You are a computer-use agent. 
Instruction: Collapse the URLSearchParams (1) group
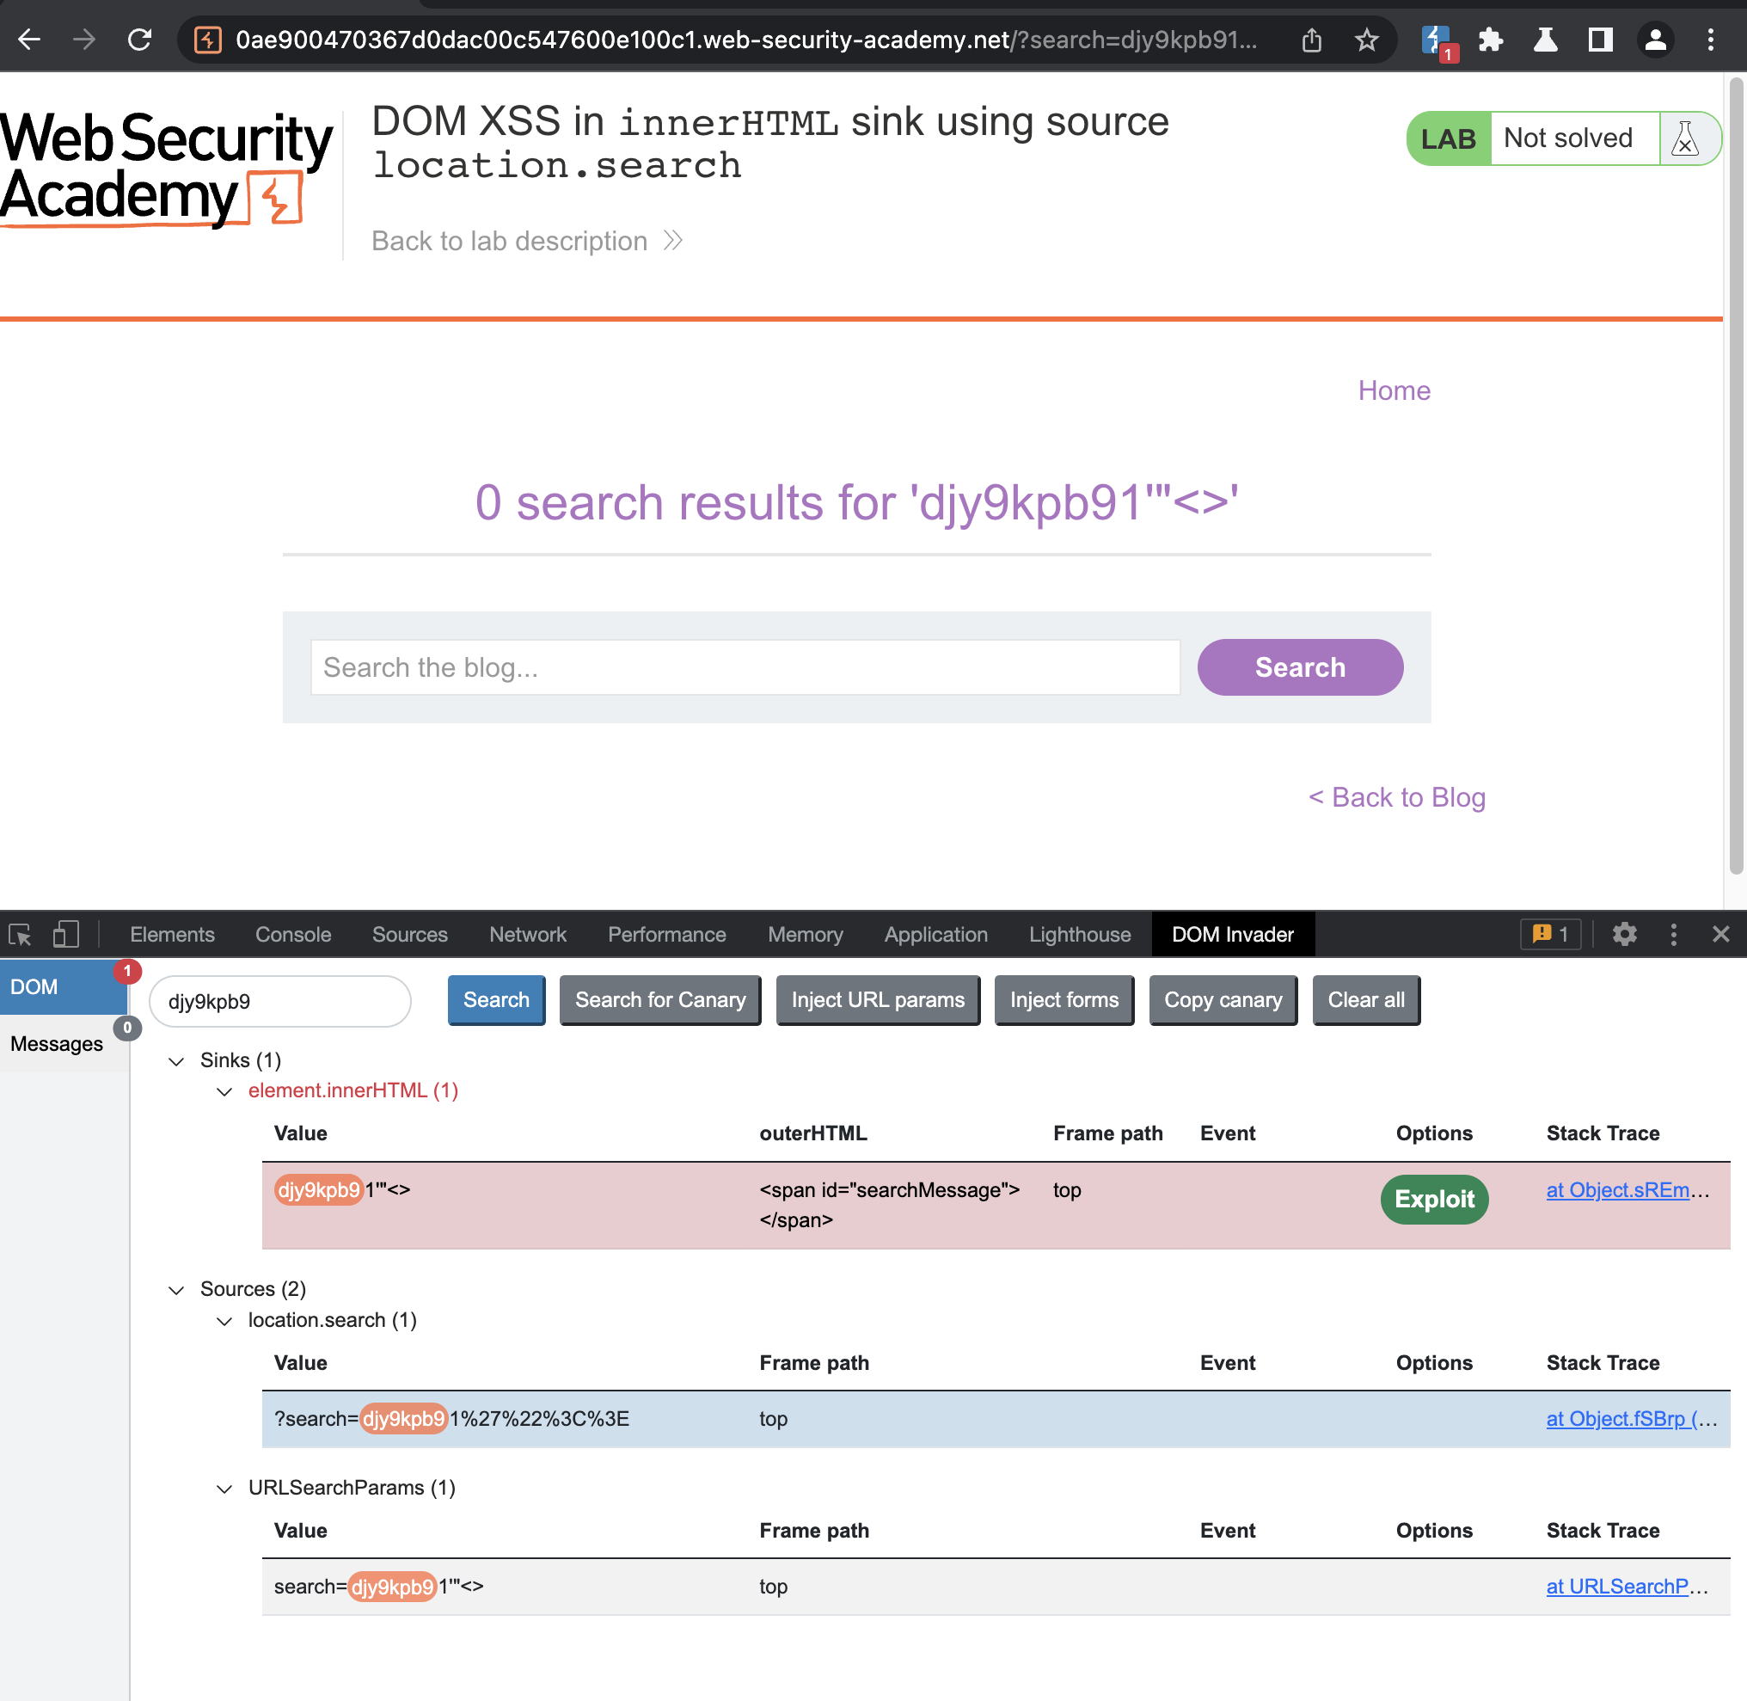(x=224, y=1489)
